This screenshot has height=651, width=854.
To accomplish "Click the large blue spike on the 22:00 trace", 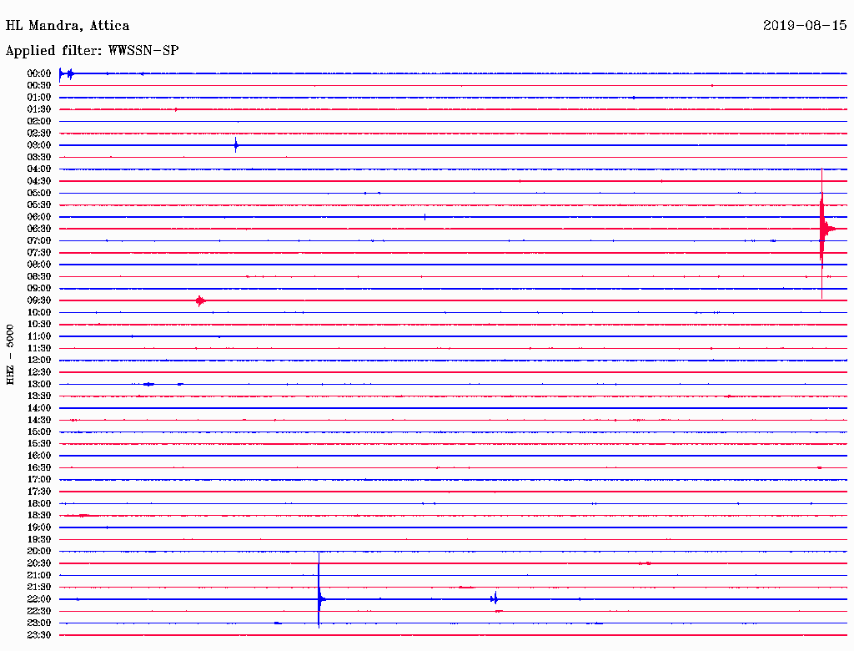I will 319,598.
